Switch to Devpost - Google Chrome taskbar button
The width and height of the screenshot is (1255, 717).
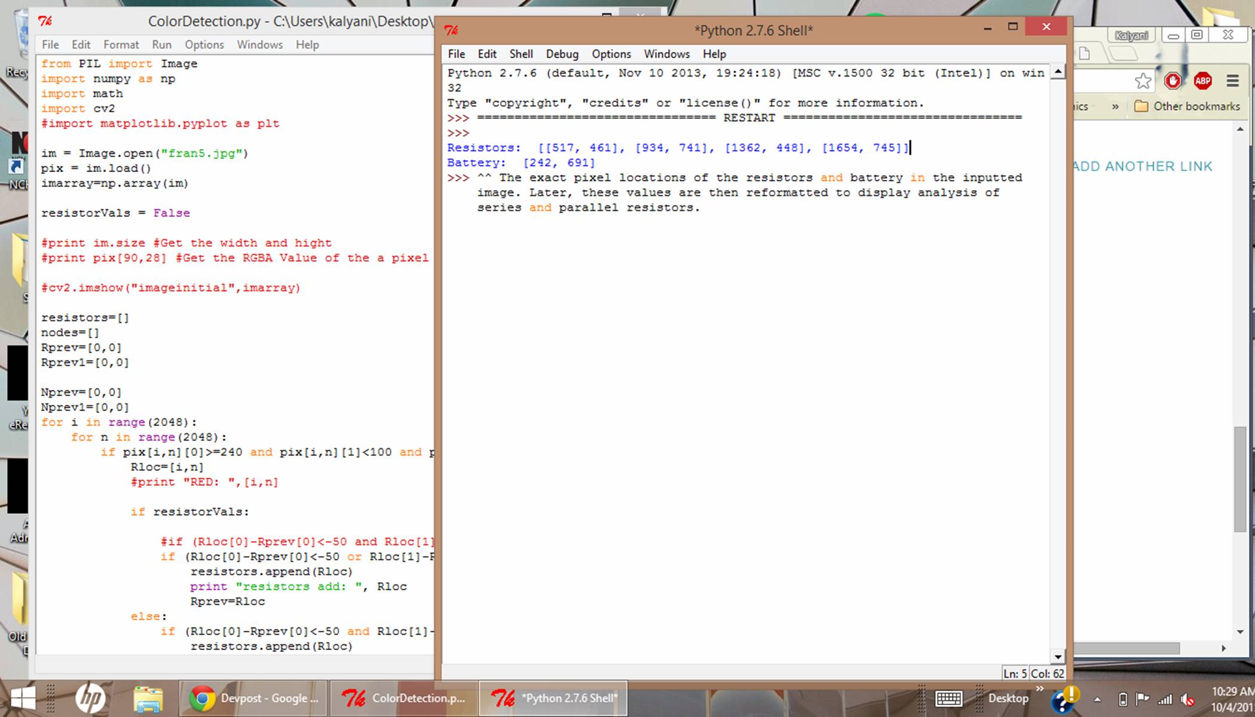coord(254,698)
